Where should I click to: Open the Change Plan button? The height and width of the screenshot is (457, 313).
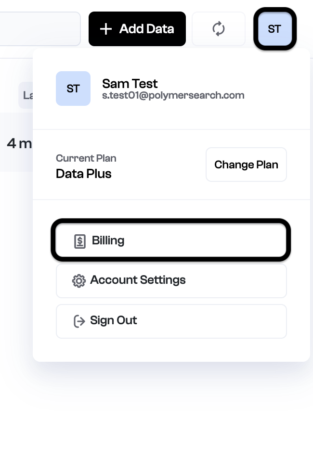coord(246,165)
